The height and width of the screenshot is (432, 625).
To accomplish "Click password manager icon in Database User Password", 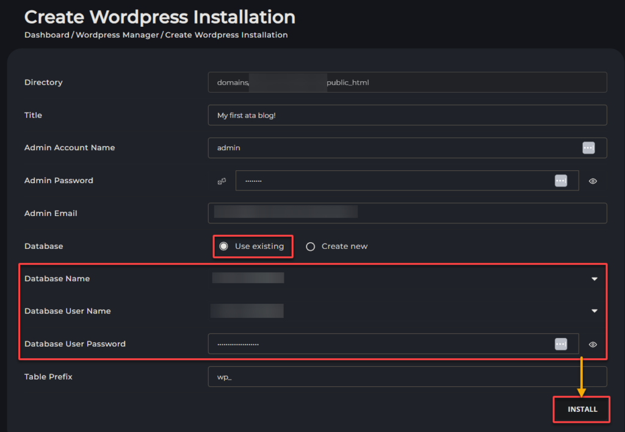I will (x=560, y=344).
